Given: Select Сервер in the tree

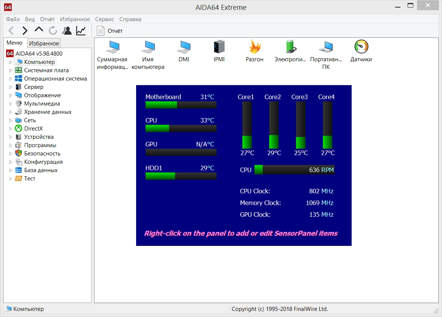Looking at the screenshot, I should tap(34, 87).
